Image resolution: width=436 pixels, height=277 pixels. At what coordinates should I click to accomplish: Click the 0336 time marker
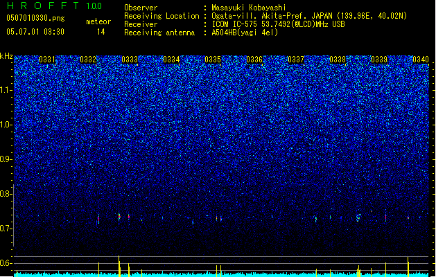[x=254, y=60]
